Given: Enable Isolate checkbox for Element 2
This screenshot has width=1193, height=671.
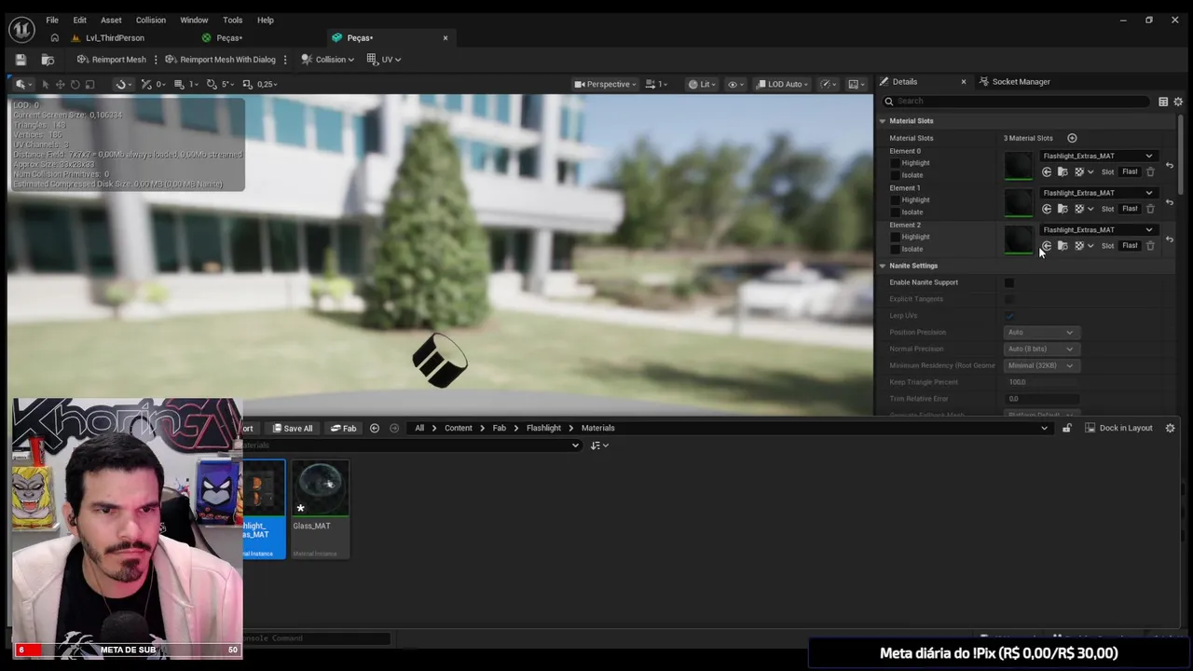Looking at the screenshot, I should [896, 249].
